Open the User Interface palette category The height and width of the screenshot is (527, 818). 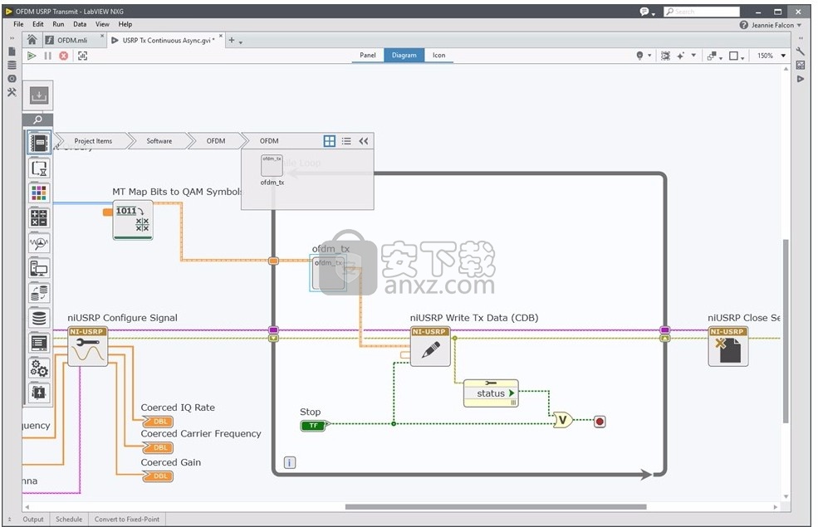tap(39, 343)
